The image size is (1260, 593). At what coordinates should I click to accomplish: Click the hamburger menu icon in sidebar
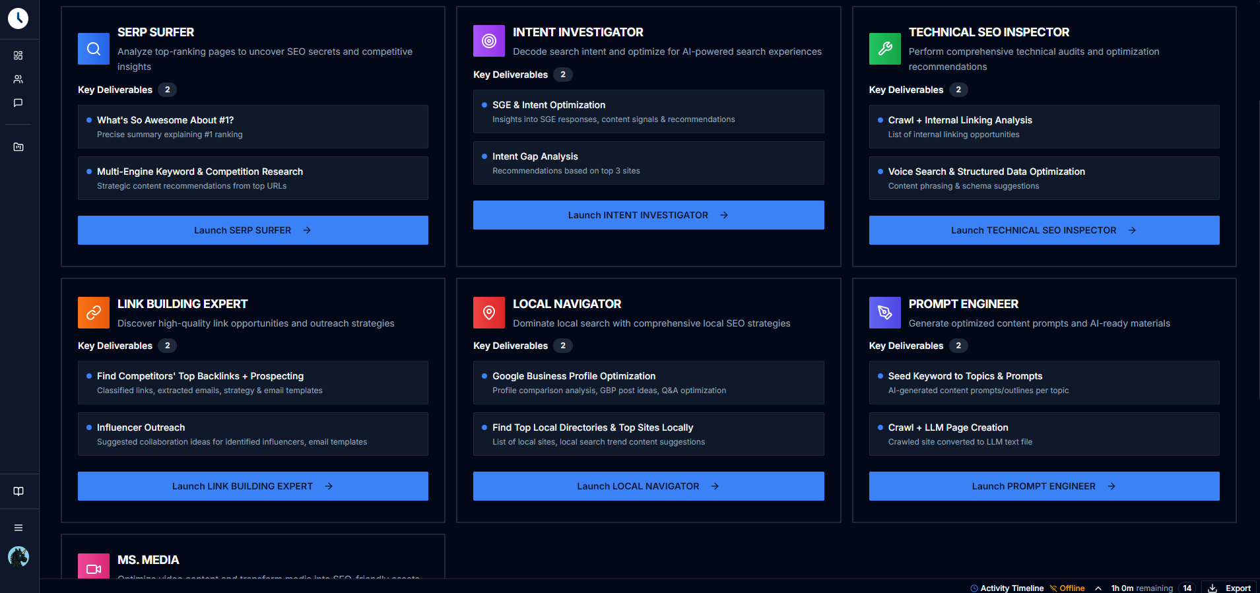click(x=18, y=528)
